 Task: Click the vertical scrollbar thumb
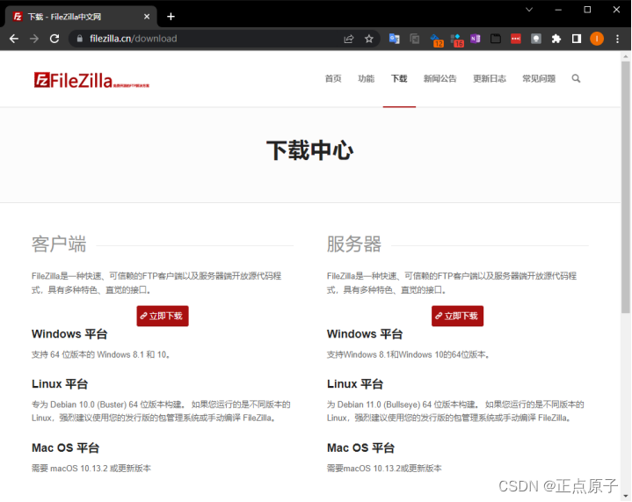coord(626,187)
